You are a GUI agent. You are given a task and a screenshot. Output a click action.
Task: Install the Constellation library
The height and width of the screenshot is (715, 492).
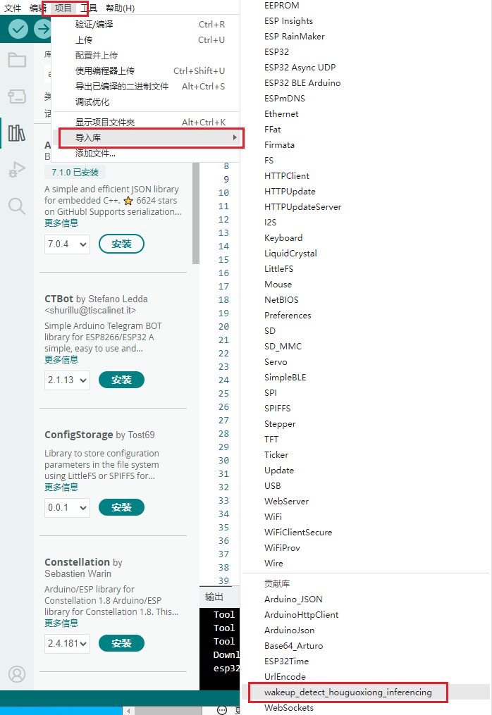[x=121, y=643]
